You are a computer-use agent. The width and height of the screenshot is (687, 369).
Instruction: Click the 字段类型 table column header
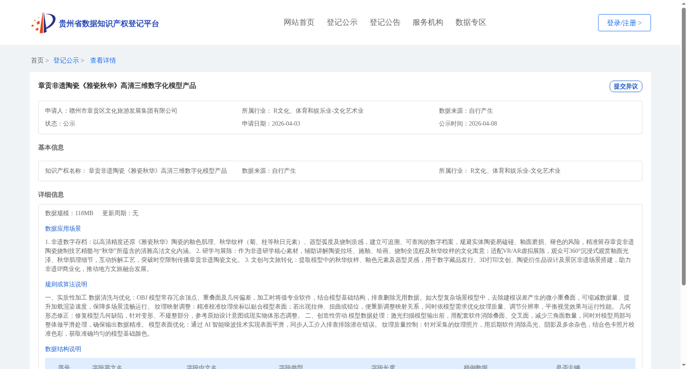click(x=291, y=367)
